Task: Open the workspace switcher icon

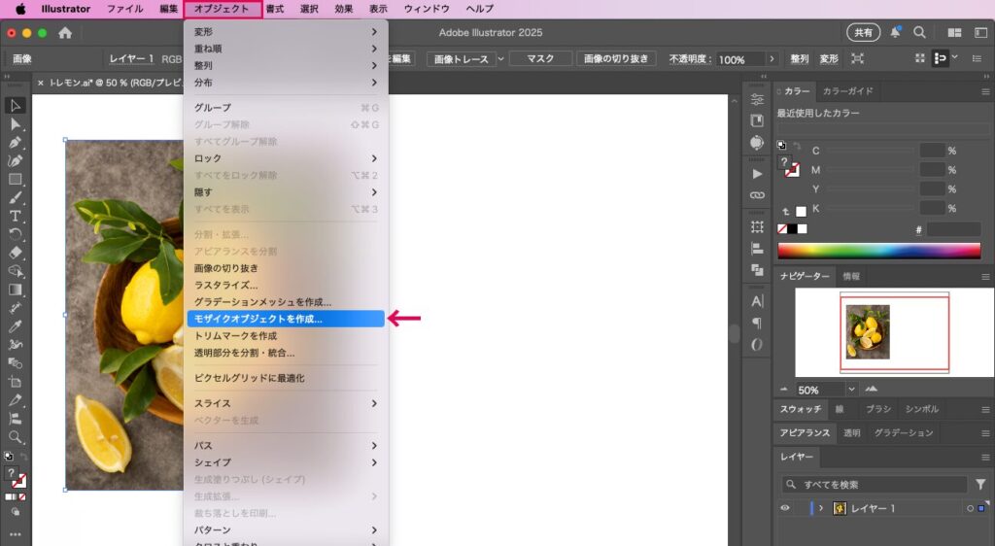Action: point(980,32)
